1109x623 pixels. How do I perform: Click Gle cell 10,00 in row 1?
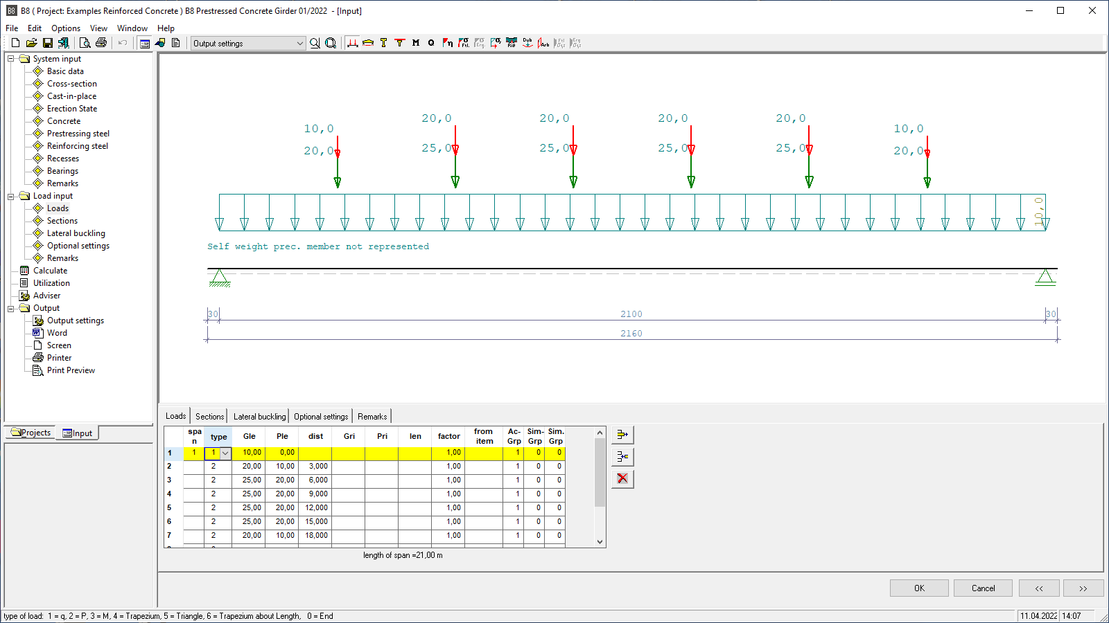pos(248,453)
